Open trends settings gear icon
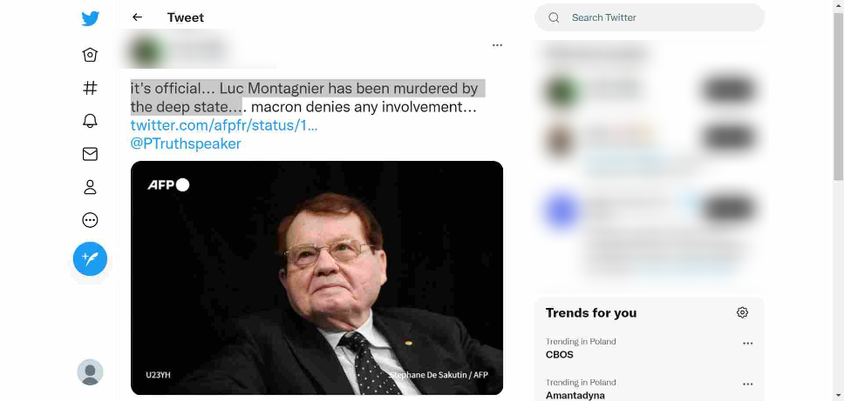 click(x=742, y=312)
